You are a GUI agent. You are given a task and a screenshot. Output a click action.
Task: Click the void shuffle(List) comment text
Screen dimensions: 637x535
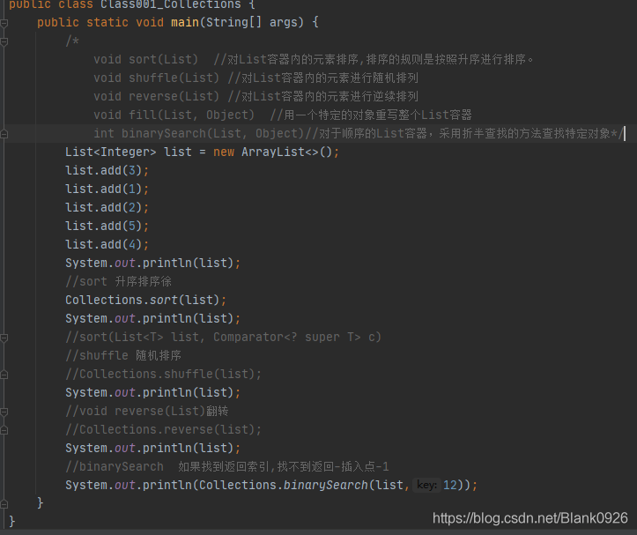156,78
